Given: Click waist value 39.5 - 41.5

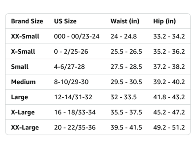Looking at the screenshot, I should (126, 127).
